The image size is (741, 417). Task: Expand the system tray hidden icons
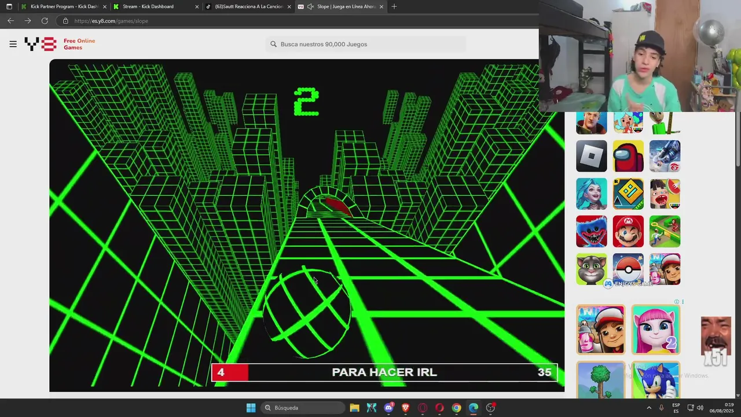[648, 408]
